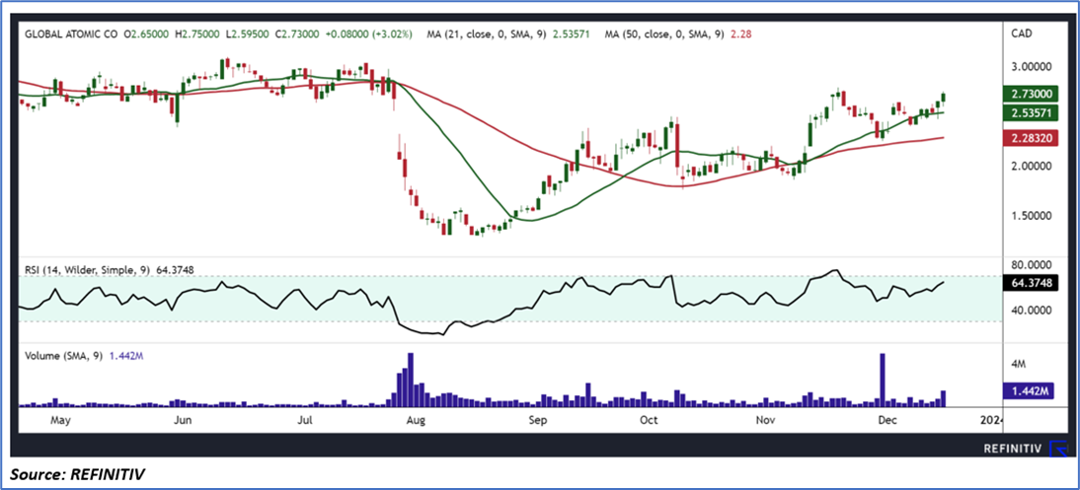
Task: Click the +0.08000 (+3.02%) change value
Action: tap(371, 34)
